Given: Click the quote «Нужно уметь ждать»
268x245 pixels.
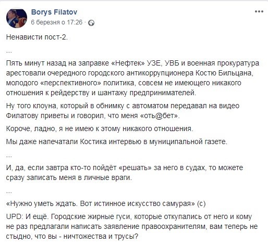Looking at the screenshot, I should pos(101,203).
